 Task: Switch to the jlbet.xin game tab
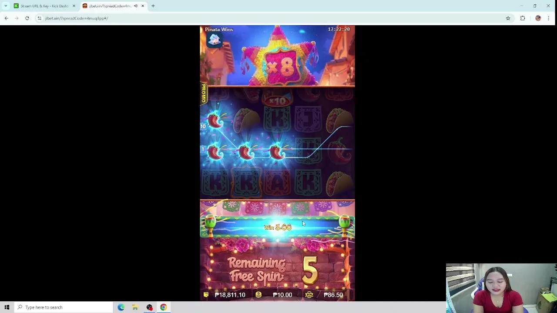point(111,6)
